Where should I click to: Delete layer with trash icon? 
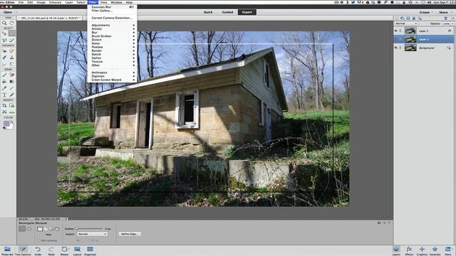point(445,18)
